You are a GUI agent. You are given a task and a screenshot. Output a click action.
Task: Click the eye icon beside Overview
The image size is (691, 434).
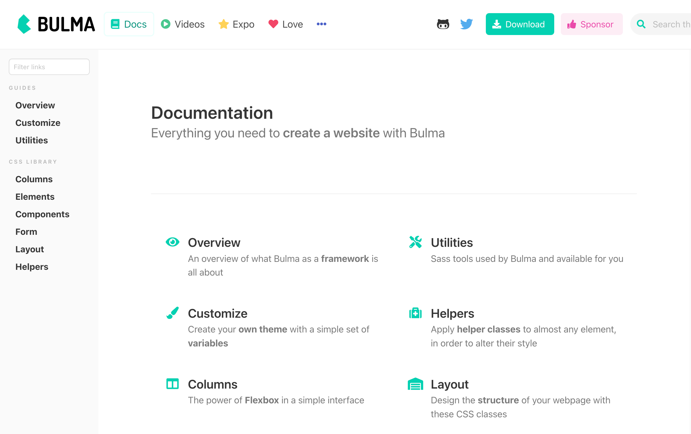172,242
